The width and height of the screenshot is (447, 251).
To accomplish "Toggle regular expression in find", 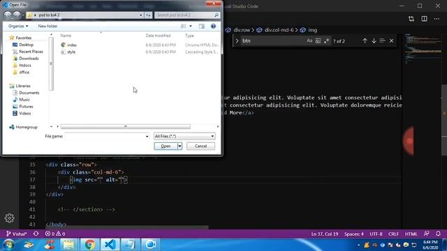I will pyautogui.click(x=326, y=41).
